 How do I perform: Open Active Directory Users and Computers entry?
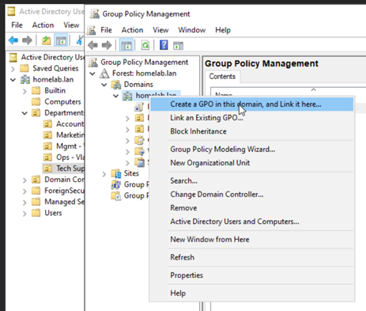pyautogui.click(x=252, y=222)
